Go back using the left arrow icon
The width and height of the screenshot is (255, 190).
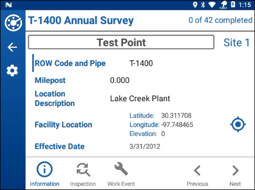[13, 47]
